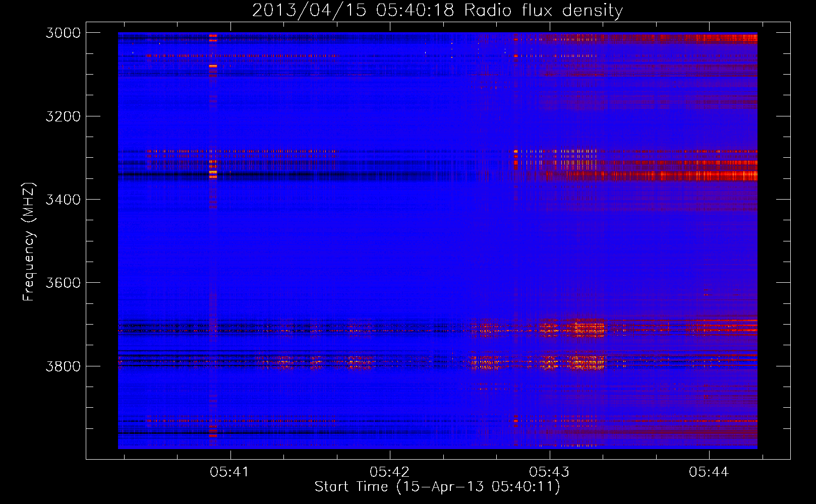Click the 05:41 time tick label

[230, 472]
